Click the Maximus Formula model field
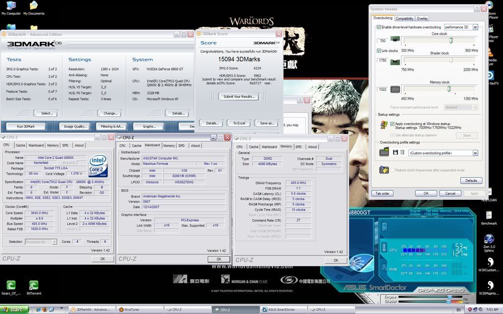The image size is (503, 314). click(168, 164)
